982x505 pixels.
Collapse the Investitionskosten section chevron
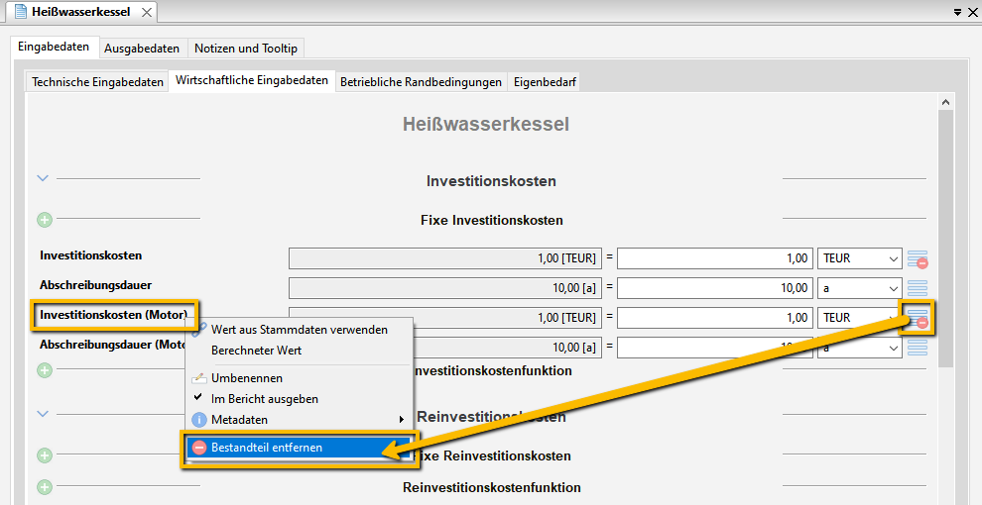click(43, 178)
